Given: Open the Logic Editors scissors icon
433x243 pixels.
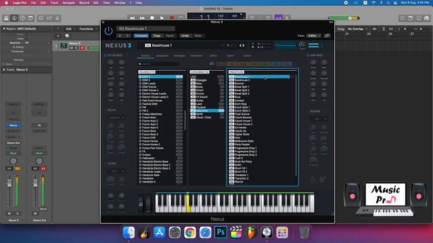Looking at the screenshot, I should [57, 18].
